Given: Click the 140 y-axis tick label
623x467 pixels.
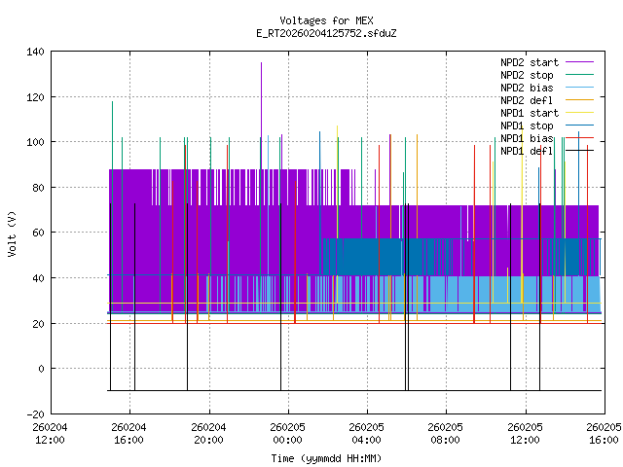Looking at the screenshot, I should click(35, 52).
